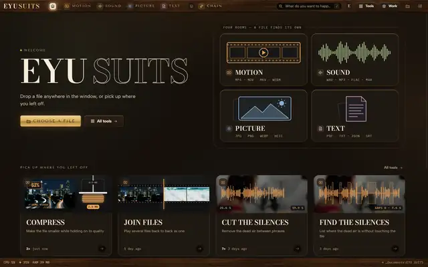The image size is (428, 267).
Task: Click 'Remove the dead air between phrases'
Action: tap(253, 231)
